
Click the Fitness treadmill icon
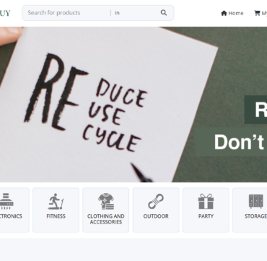tap(56, 201)
